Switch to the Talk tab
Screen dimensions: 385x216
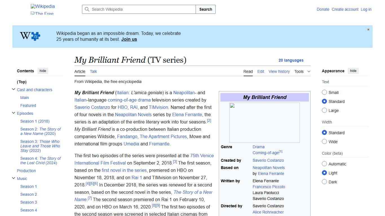click(x=93, y=71)
